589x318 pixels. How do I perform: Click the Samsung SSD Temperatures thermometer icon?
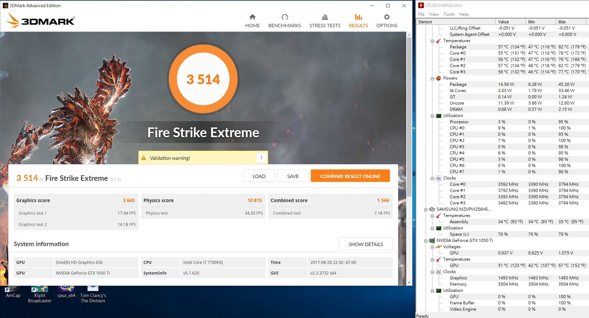click(439, 215)
